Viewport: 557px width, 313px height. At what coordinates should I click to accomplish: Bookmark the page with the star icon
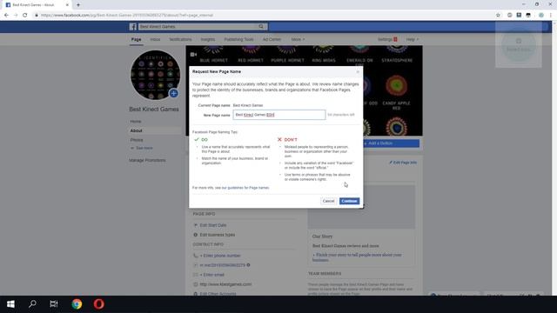498,16
